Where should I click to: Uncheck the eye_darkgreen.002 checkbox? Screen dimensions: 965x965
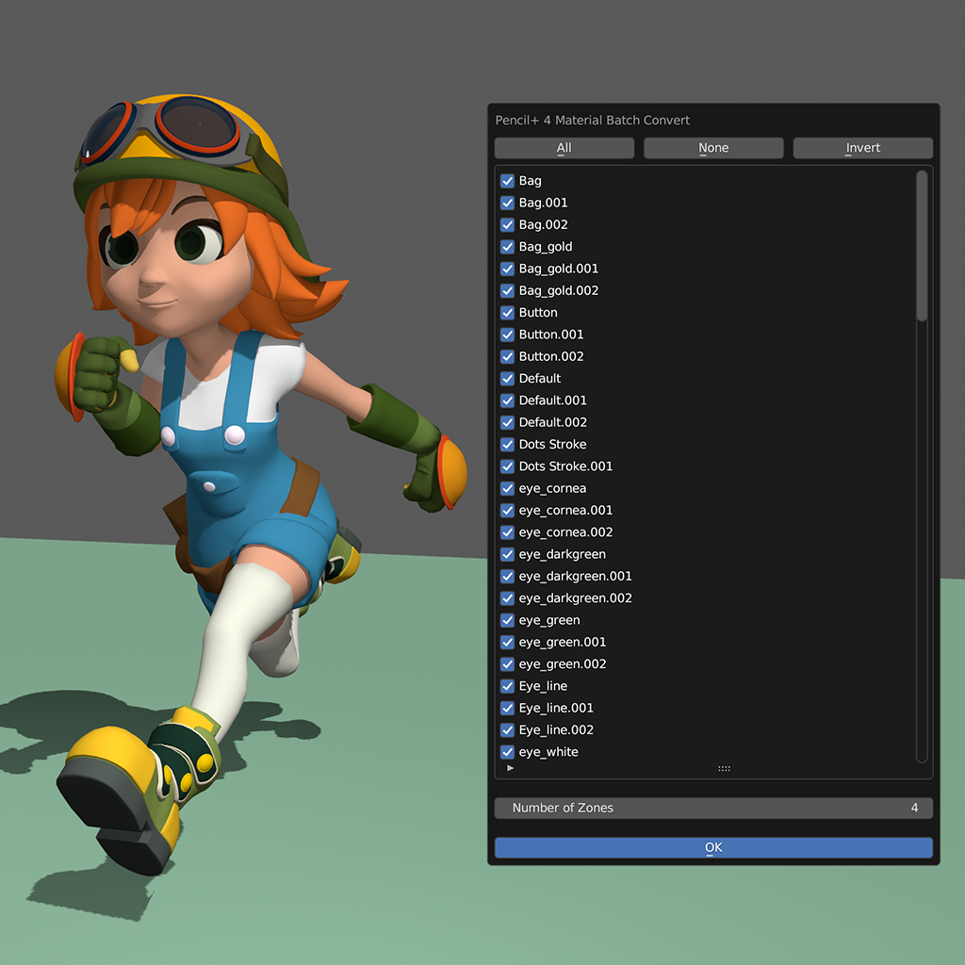tap(507, 598)
